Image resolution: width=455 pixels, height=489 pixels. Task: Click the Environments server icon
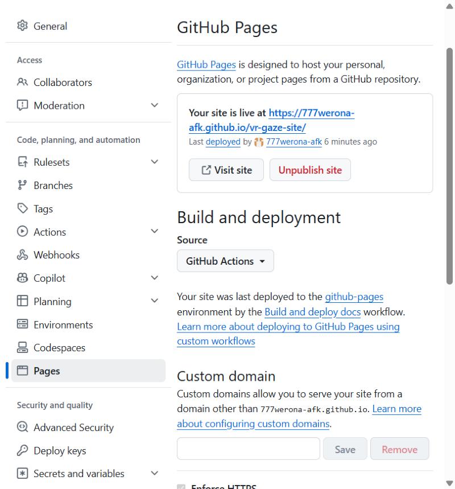pos(22,324)
